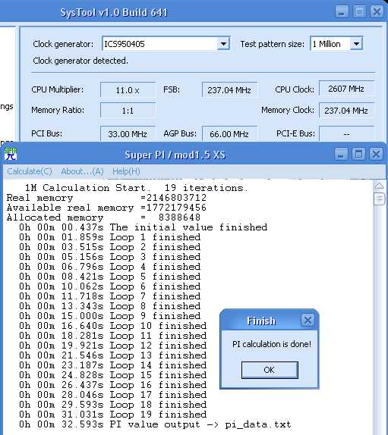The width and height of the screenshot is (388, 435).
Task: Open the Calculate(C) menu
Action: [x=30, y=171]
